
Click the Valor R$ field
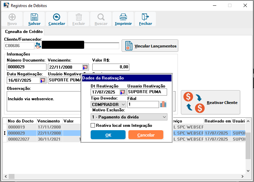pyautogui.click(x=111, y=67)
